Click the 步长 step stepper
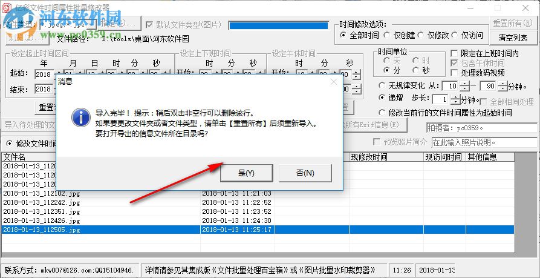540x278 pixels. (455, 100)
